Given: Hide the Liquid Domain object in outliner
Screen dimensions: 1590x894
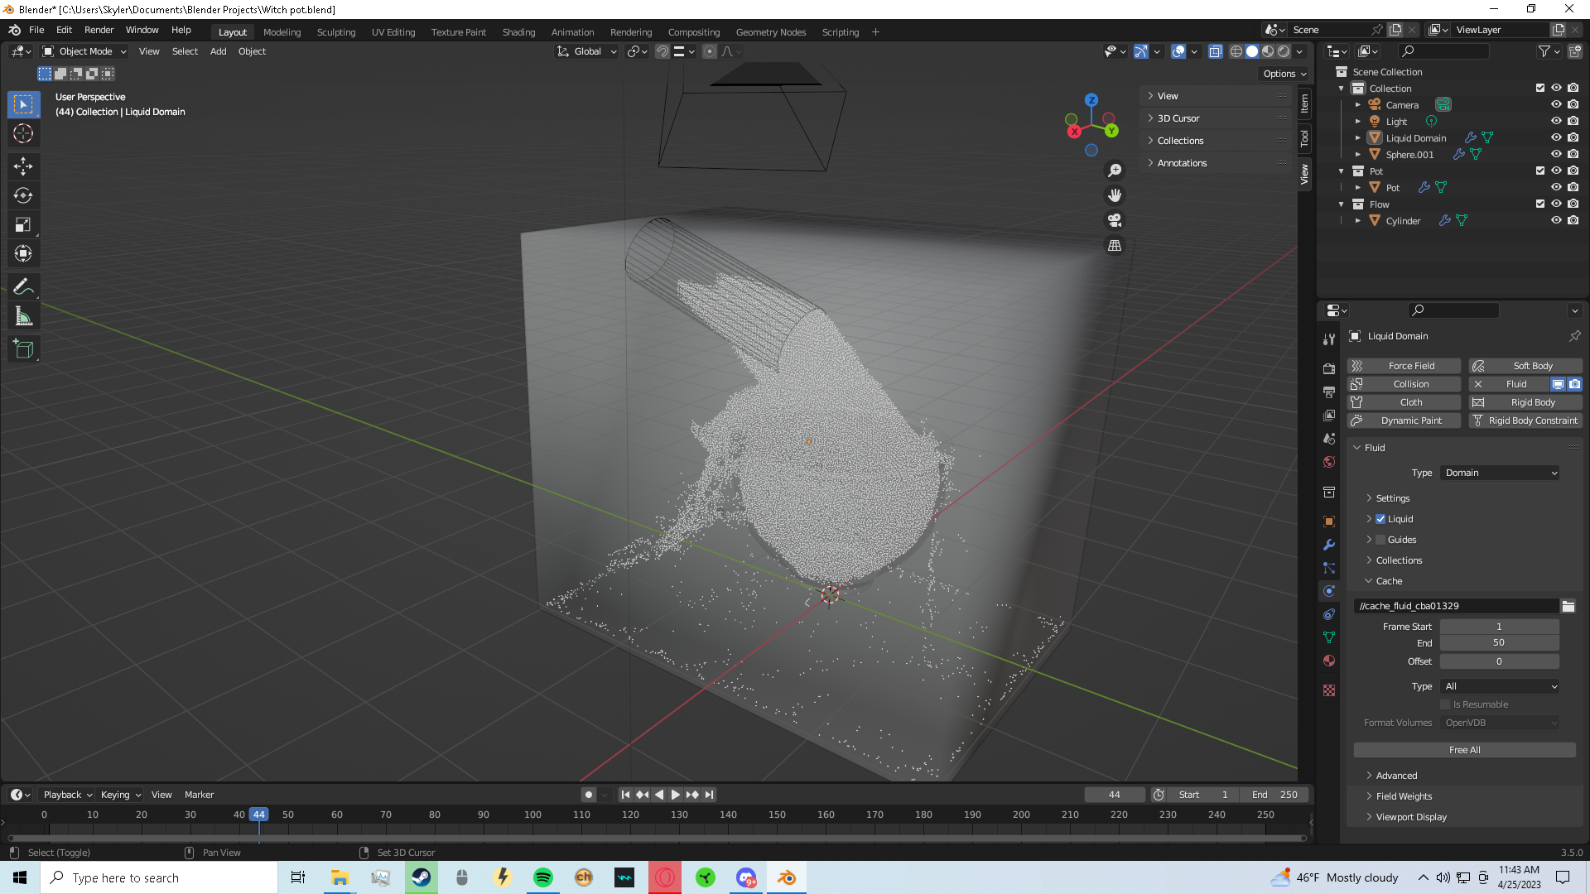Looking at the screenshot, I should pos(1556,137).
